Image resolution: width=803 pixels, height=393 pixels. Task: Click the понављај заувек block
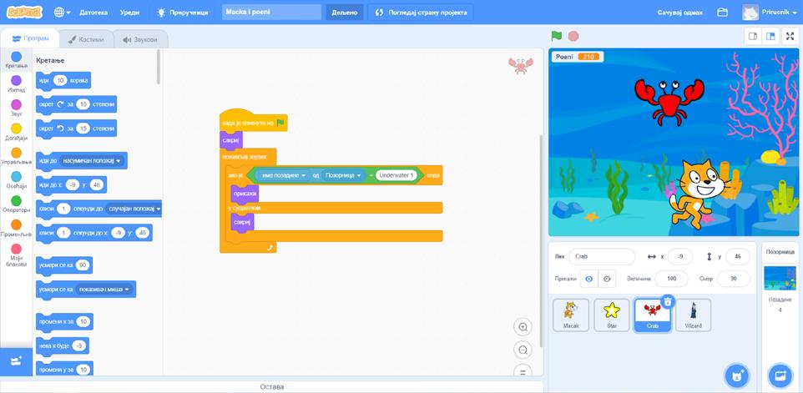248,156
